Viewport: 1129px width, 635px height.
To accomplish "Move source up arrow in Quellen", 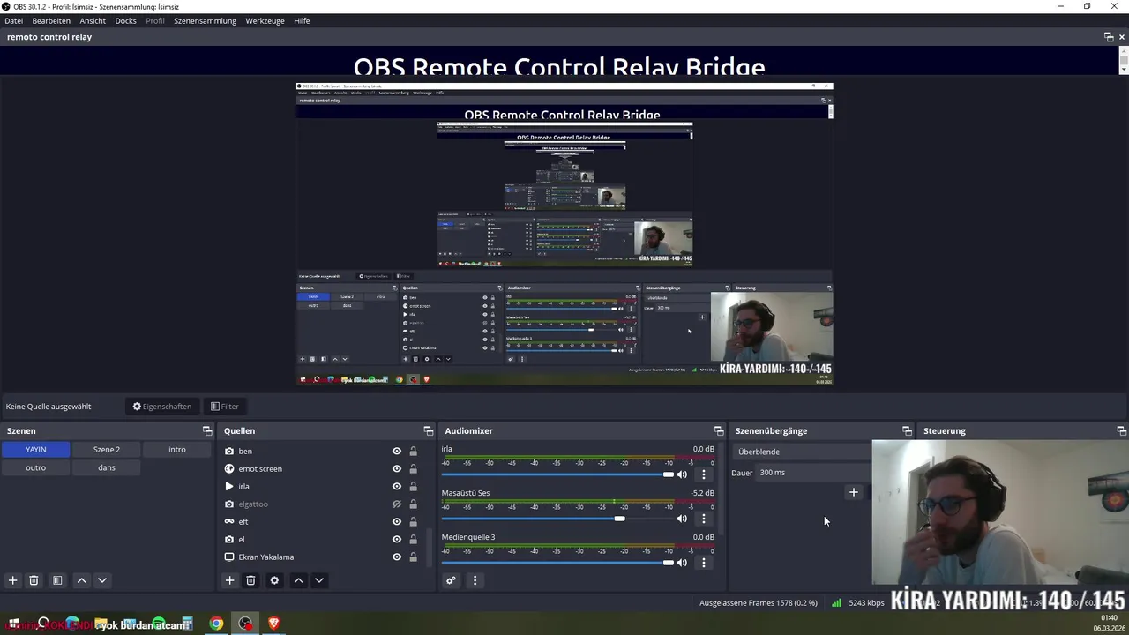I will (x=298, y=580).
